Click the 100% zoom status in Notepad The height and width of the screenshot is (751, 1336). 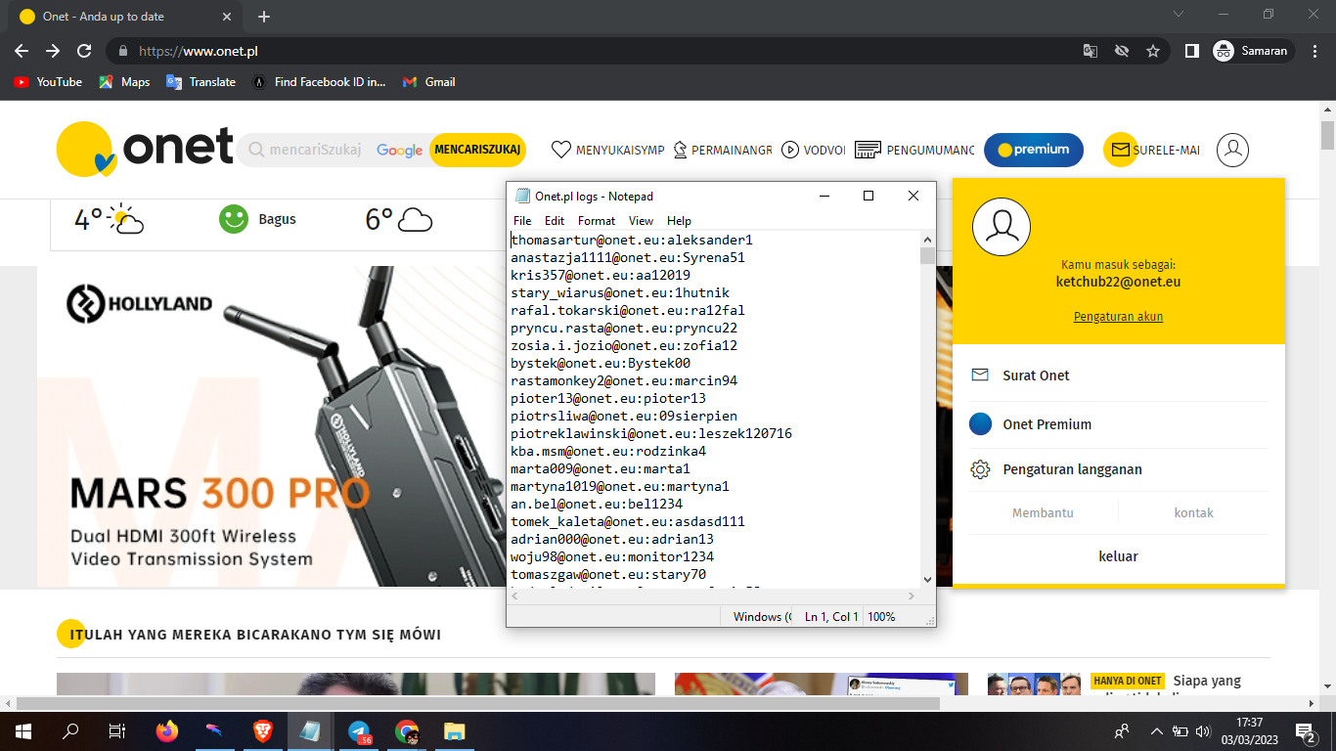881,617
